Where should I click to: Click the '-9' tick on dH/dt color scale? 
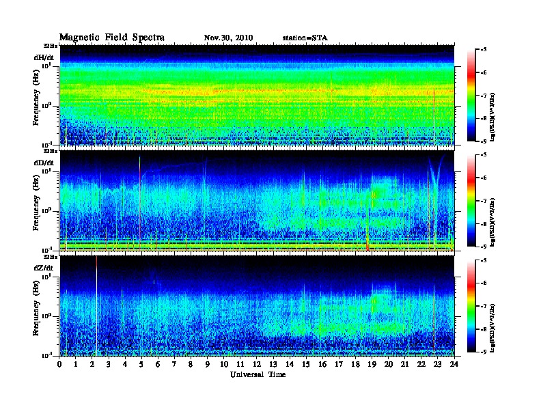tap(484, 141)
